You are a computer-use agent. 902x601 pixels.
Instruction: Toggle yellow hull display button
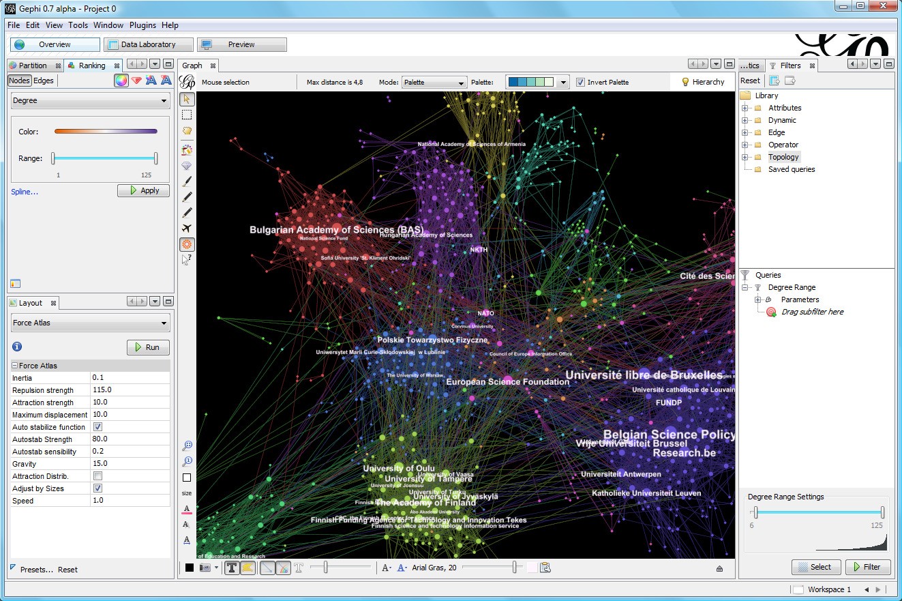[247, 568]
